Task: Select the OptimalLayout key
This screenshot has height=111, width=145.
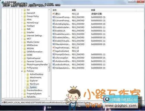Action: point(33,58)
